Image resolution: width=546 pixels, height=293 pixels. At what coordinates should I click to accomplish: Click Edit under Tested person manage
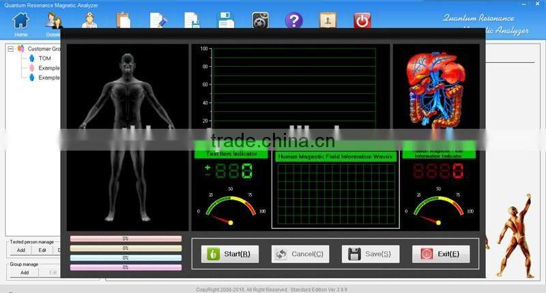pyautogui.click(x=42, y=250)
